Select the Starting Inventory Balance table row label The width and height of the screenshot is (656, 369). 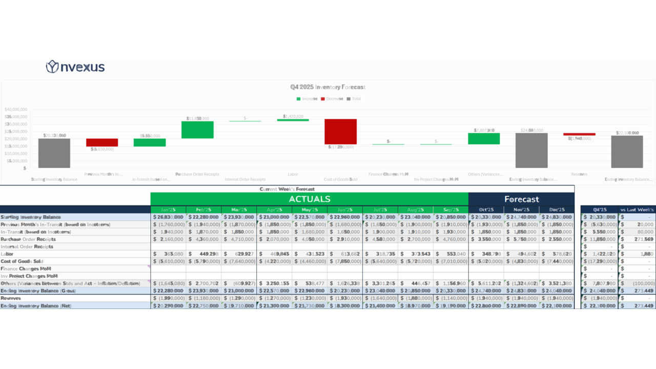pos(31,217)
